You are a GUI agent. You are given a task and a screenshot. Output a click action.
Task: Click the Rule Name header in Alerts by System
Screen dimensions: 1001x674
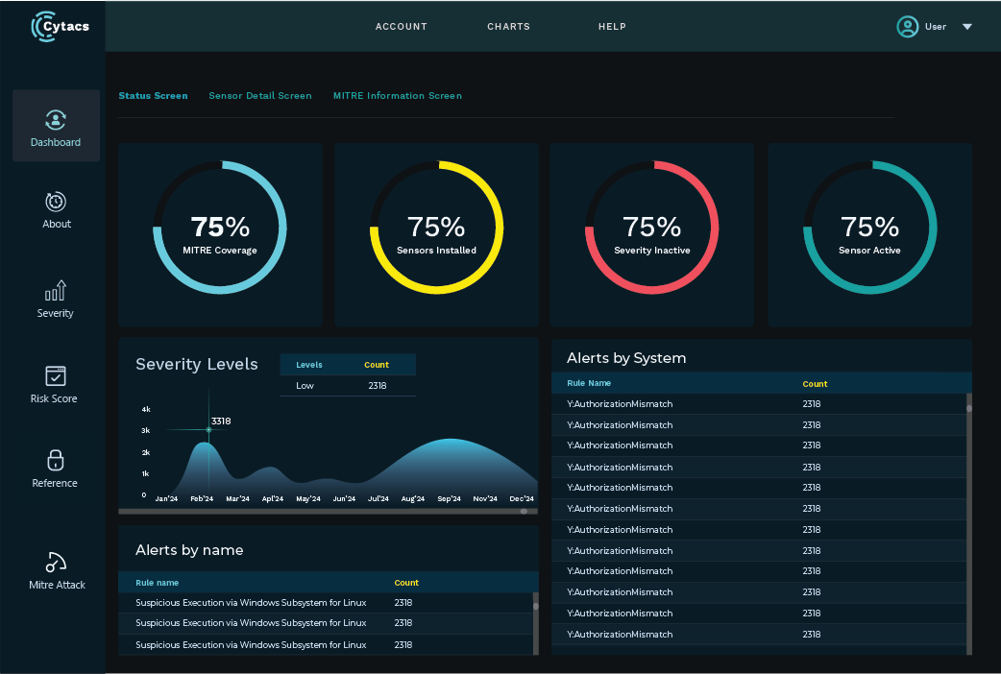[x=589, y=383]
